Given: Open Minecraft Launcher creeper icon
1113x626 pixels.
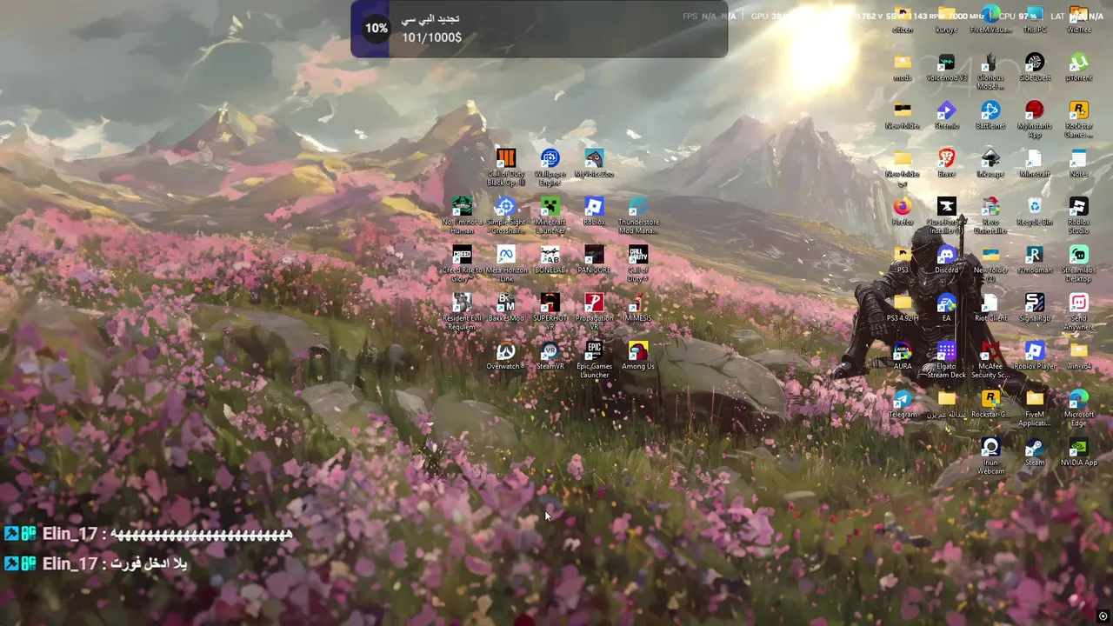Looking at the screenshot, I should pyautogui.click(x=550, y=206).
